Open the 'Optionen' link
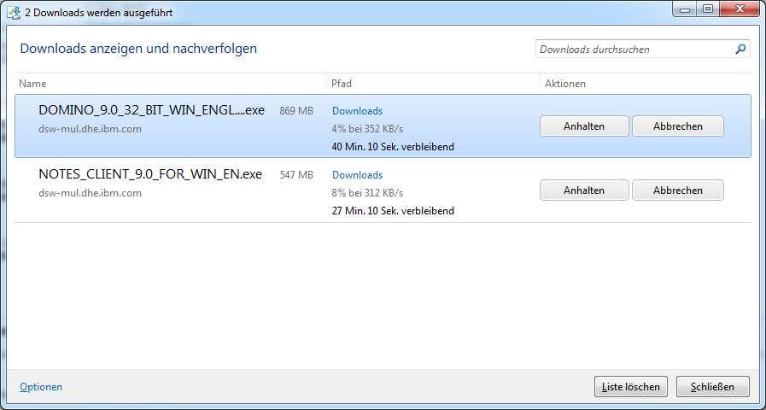 [x=41, y=387]
